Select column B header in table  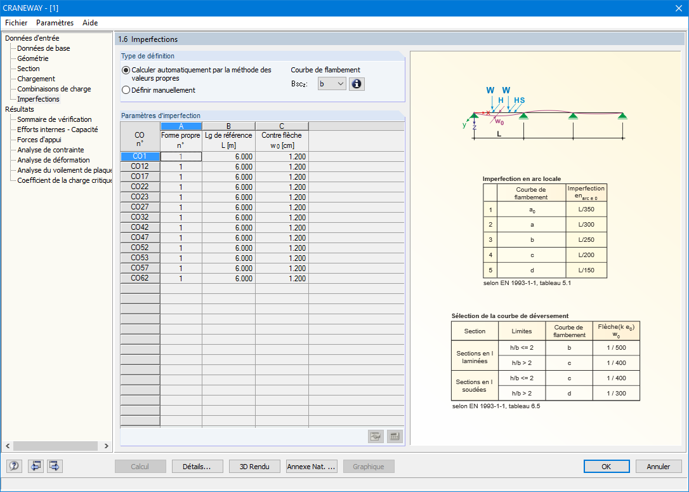228,126
